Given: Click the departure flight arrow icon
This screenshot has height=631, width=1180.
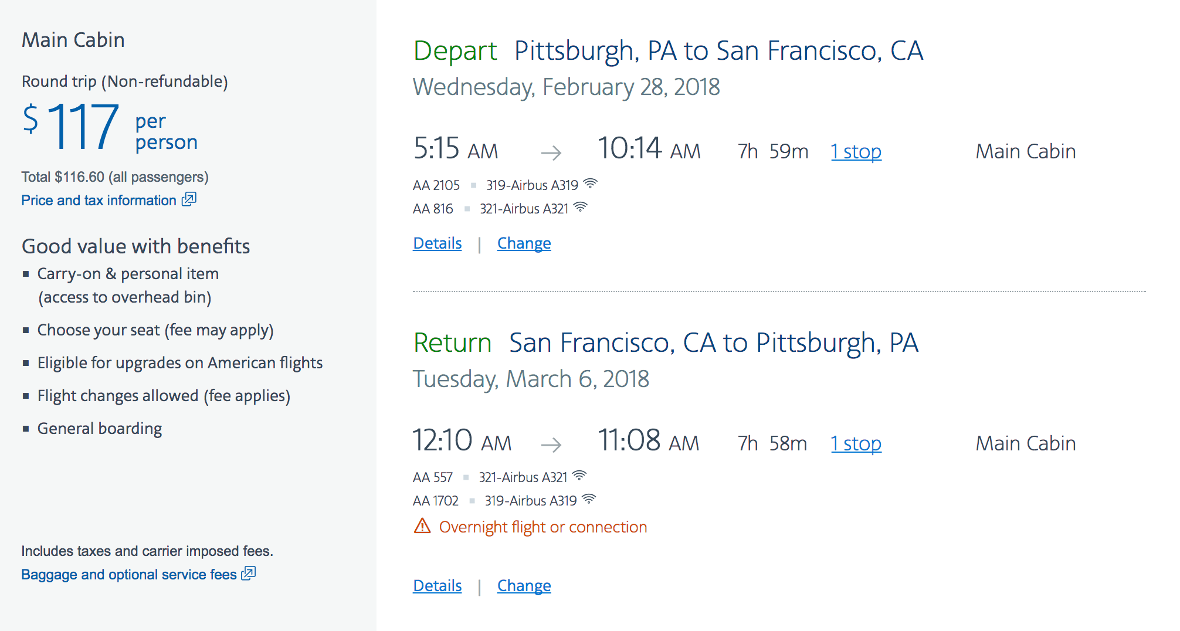Looking at the screenshot, I should pos(551,153).
